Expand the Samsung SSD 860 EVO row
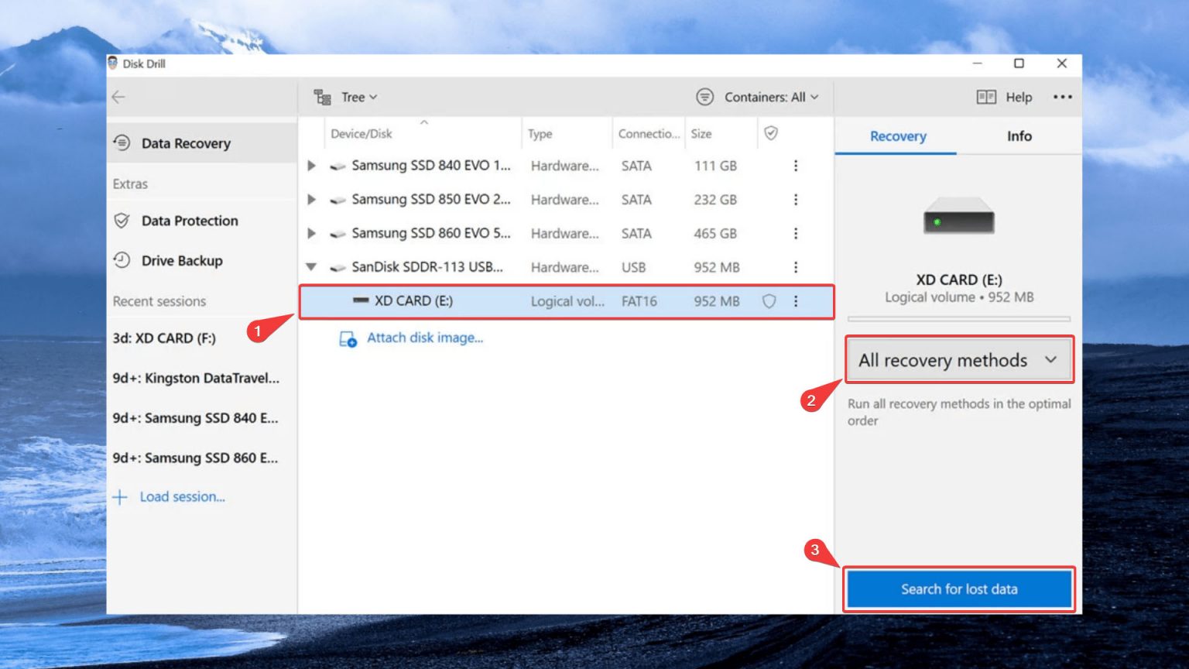Viewport: 1189px width, 669px height. [x=311, y=233]
